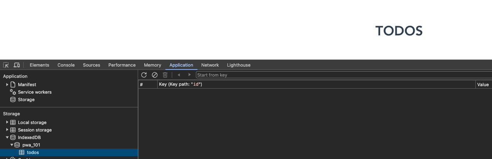The height and width of the screenshot is (159, 492).
Task: Expand the Manifest tree arrow
Action: [x=7, y=84]
